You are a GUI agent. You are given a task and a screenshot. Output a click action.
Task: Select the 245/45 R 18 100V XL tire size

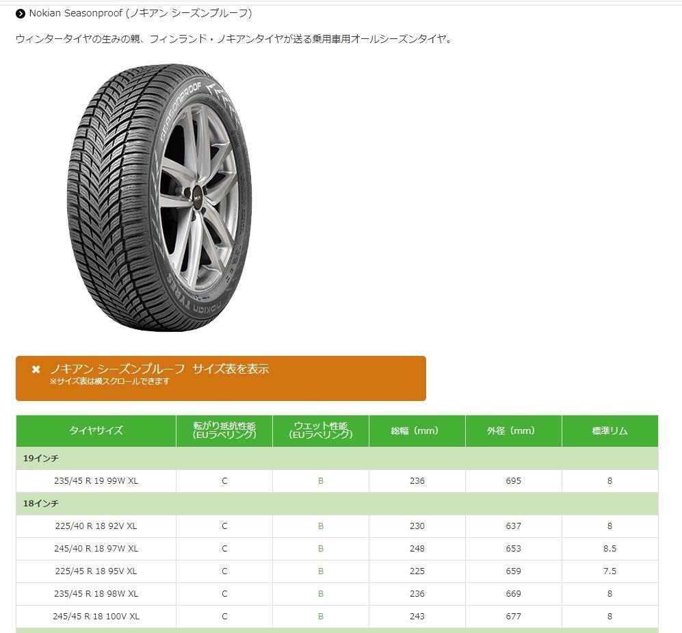point(96,617)
